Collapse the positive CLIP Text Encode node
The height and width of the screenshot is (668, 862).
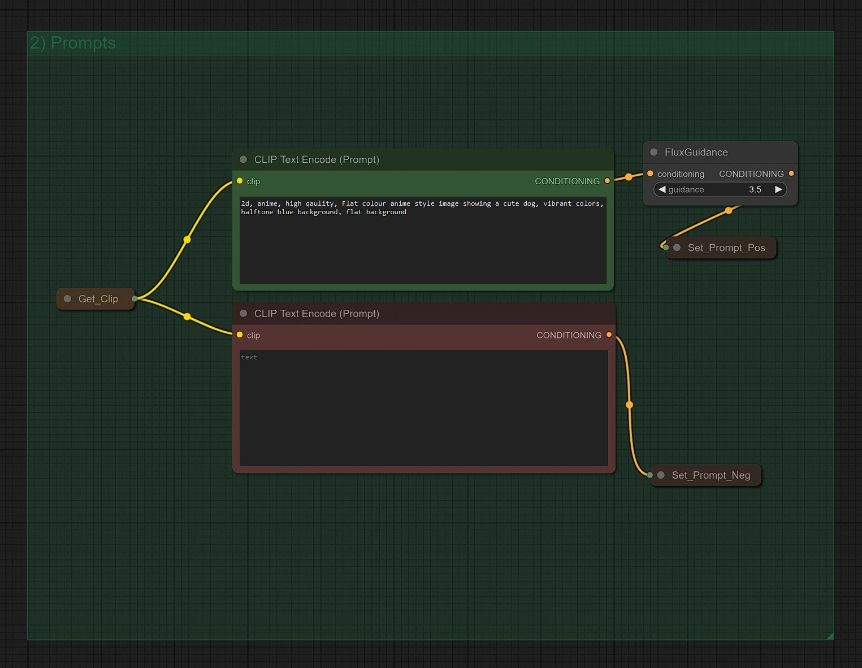244,159
